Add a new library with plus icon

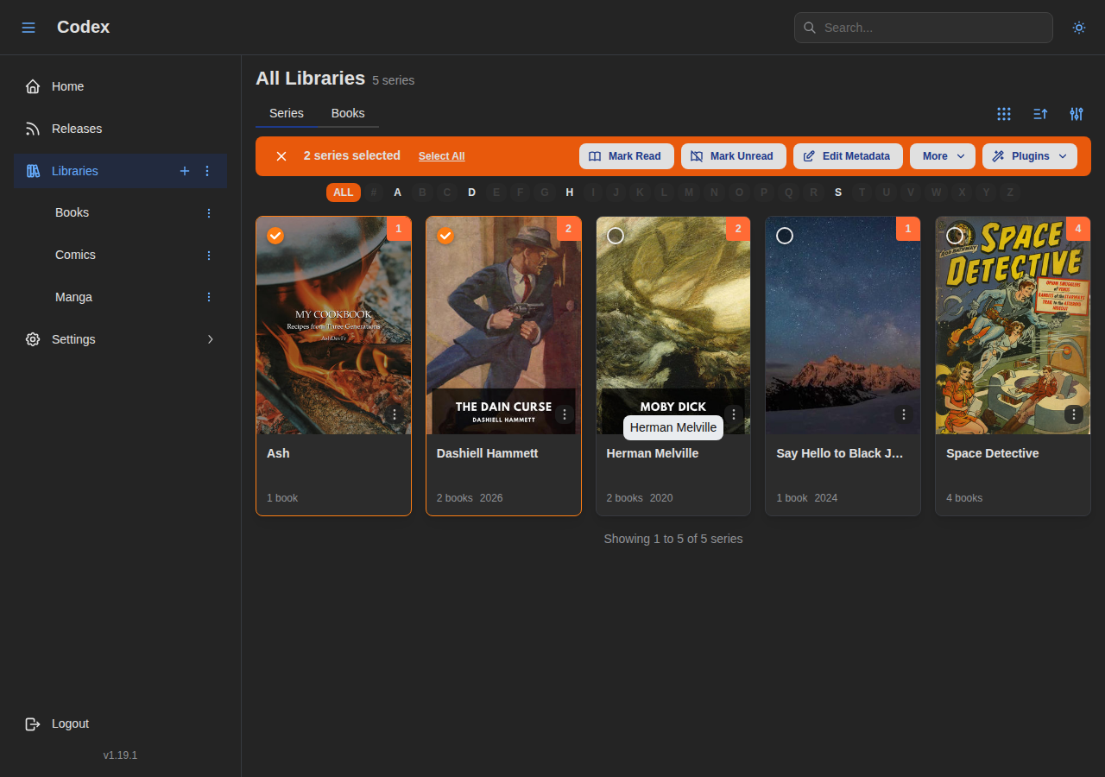coord(184,171)
